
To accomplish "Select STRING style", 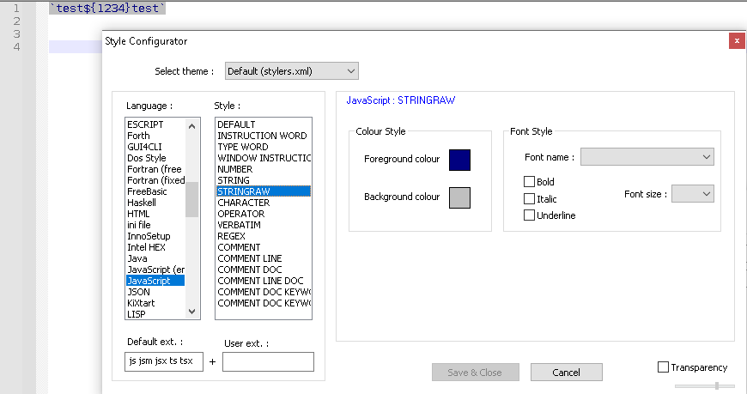I will (x=264, y=180).
